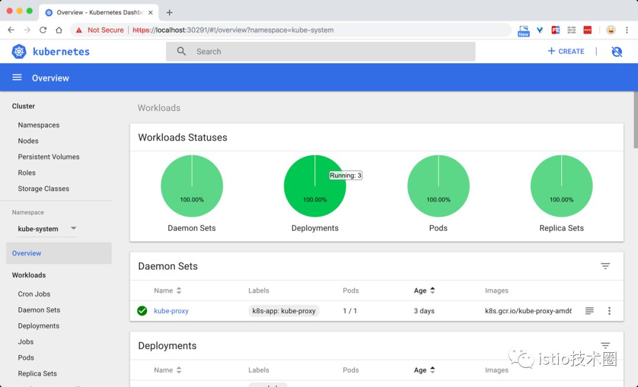
Task: Filter the Daemon Sets list
Action: click(x=605, y=266)
